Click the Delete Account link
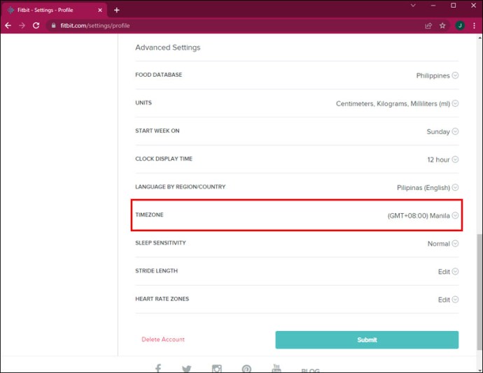483x373 pixels. (163, 339)
